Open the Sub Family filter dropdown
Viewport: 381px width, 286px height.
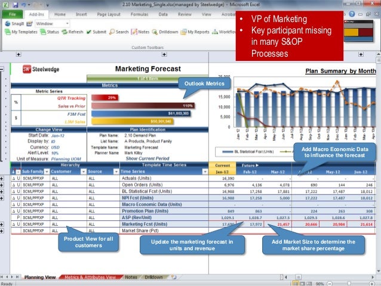tap(47, 171)
